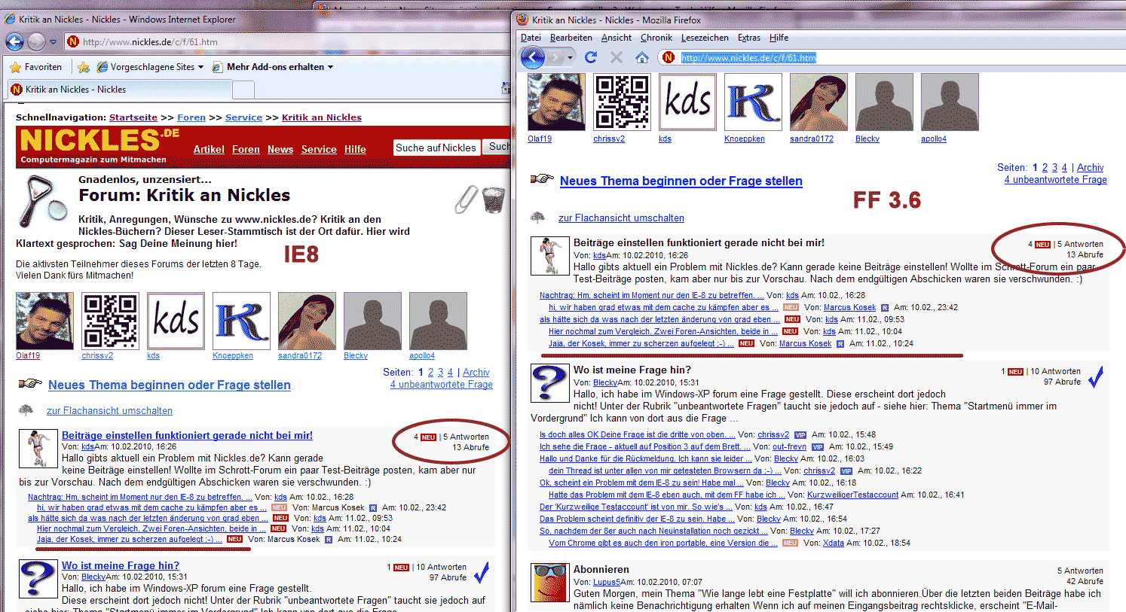Open Hilfe in the Nickles red navigation bar
This screenshot has width=1126, height=612.
point(355,150)
